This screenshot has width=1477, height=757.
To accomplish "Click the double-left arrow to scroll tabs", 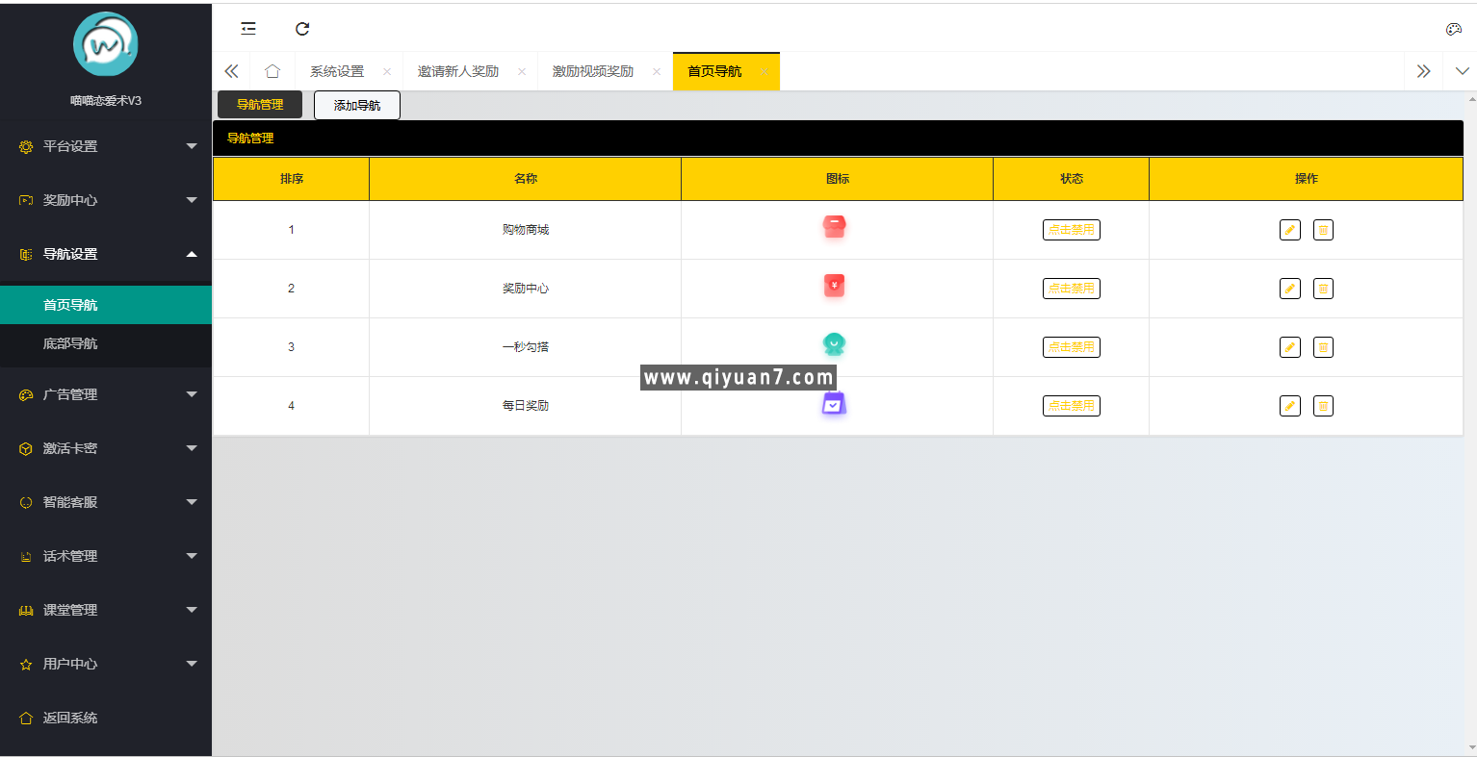I will (x=230, y=70).
